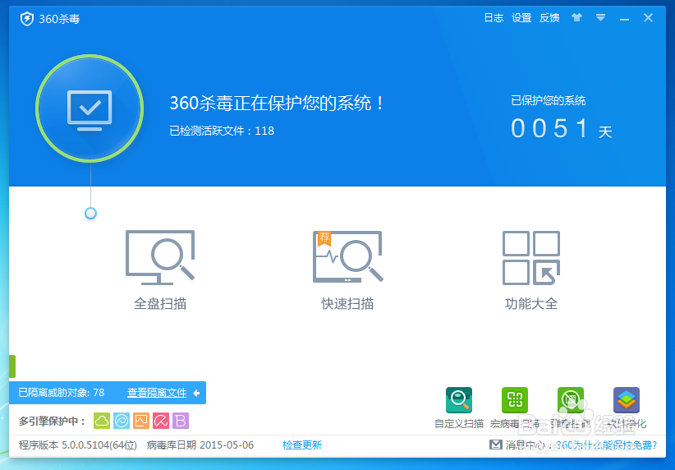Close the 360杀毒 window
This screenshot has height=470, width=675.
[x=648, y=17]
